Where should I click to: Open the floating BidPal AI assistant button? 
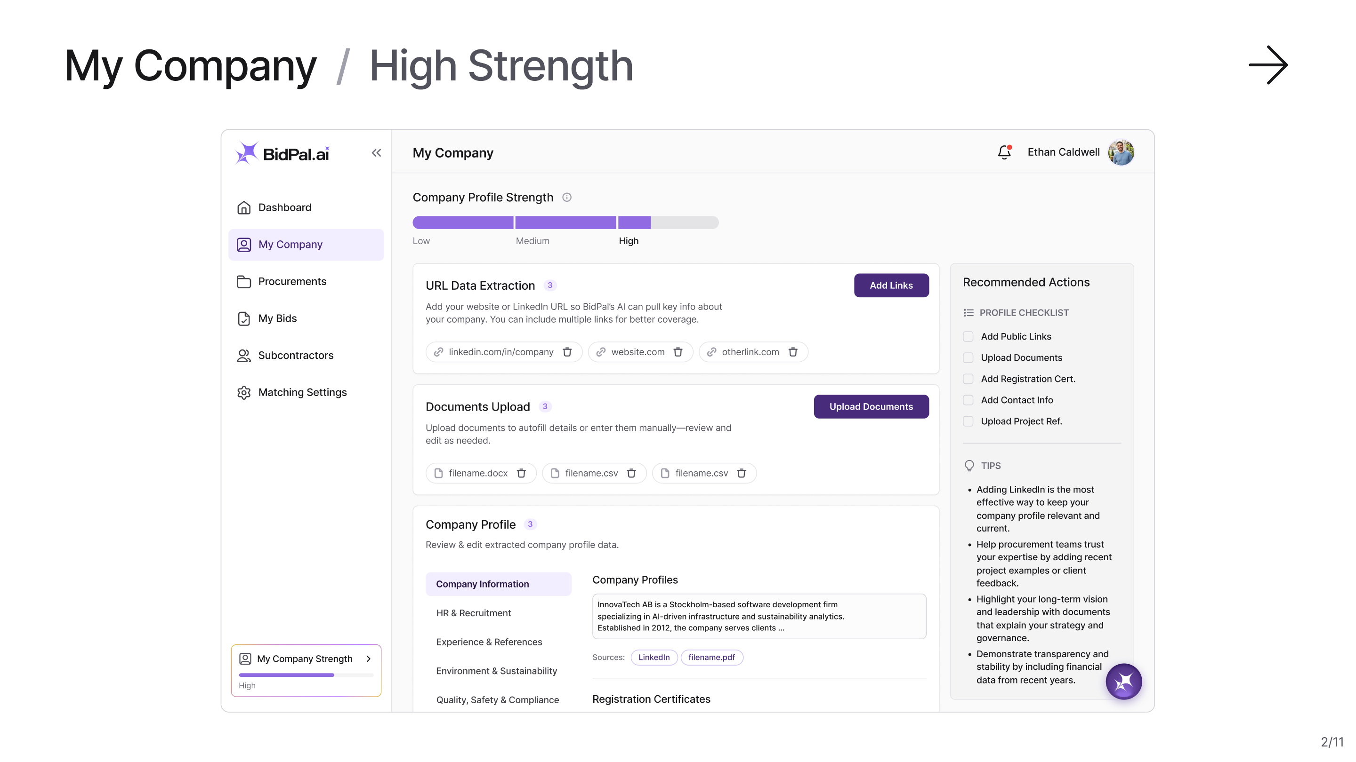pyautogui.click(x=1123, y=682)
